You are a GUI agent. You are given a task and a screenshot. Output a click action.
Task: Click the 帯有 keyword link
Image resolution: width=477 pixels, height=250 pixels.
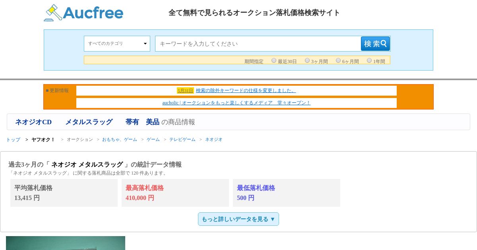click(132, 122)
